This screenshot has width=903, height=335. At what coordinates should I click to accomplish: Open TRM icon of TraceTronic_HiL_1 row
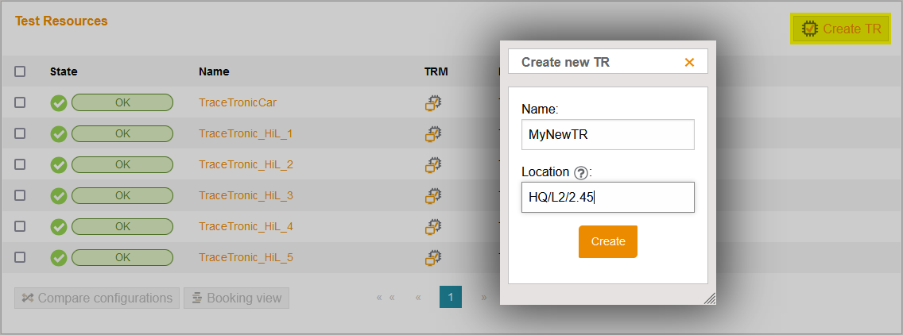(x=433, y=133)
